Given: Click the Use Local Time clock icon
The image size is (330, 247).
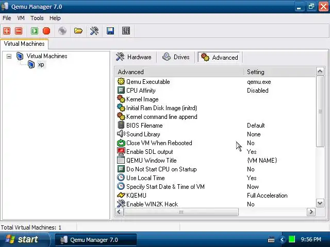Looking at the screenshot, I should click(121, 178).
